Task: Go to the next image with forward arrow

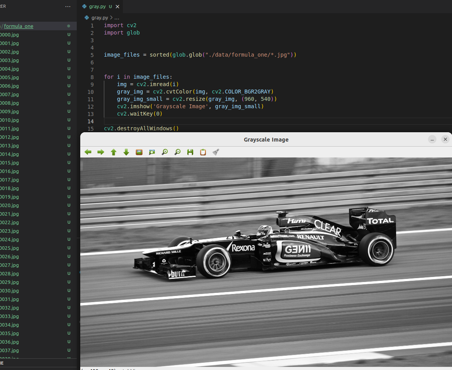Action: click(100, 152)
